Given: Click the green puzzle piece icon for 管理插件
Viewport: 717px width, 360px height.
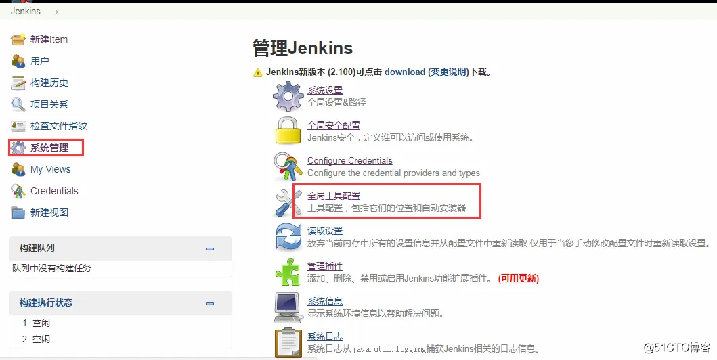Looking at the screenshot, I should pyautogui.click(x=288, y=272).
